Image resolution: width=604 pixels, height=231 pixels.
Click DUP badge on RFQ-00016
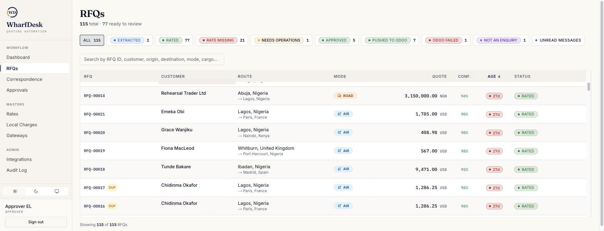(x=112, y=206)
